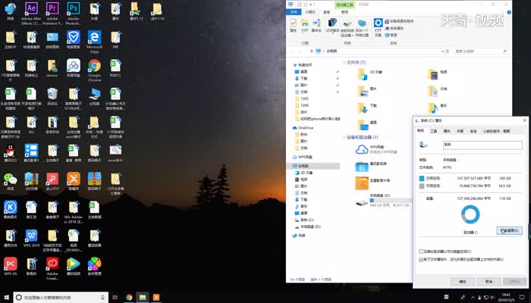Image resolution: width=531 pixels, height=303 pixels.
Task: Select the Recycle Bin desktop icon
Action: (52, 96)
